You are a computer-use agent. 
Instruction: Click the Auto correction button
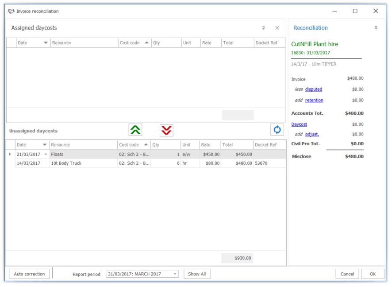click(29, 274)
